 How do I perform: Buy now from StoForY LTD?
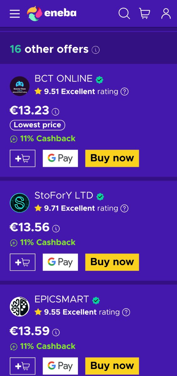[112, 262]
